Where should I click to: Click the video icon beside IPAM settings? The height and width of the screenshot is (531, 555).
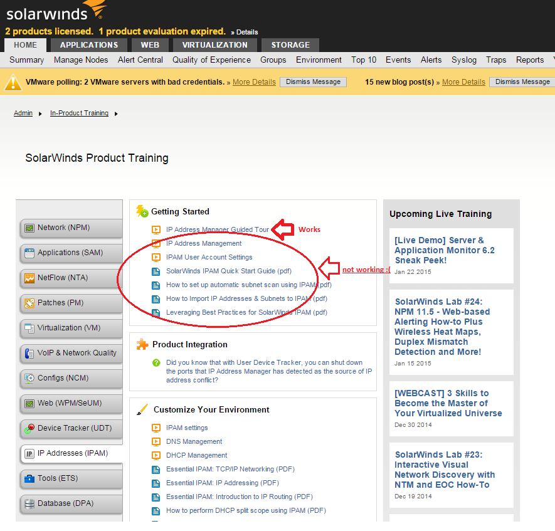pyautogui.click(x=156, y=428)
